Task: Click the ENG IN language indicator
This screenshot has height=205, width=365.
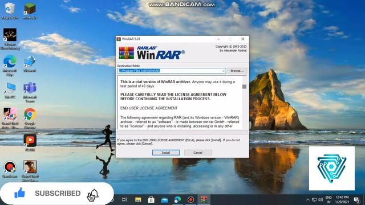Action: point(328,200)
